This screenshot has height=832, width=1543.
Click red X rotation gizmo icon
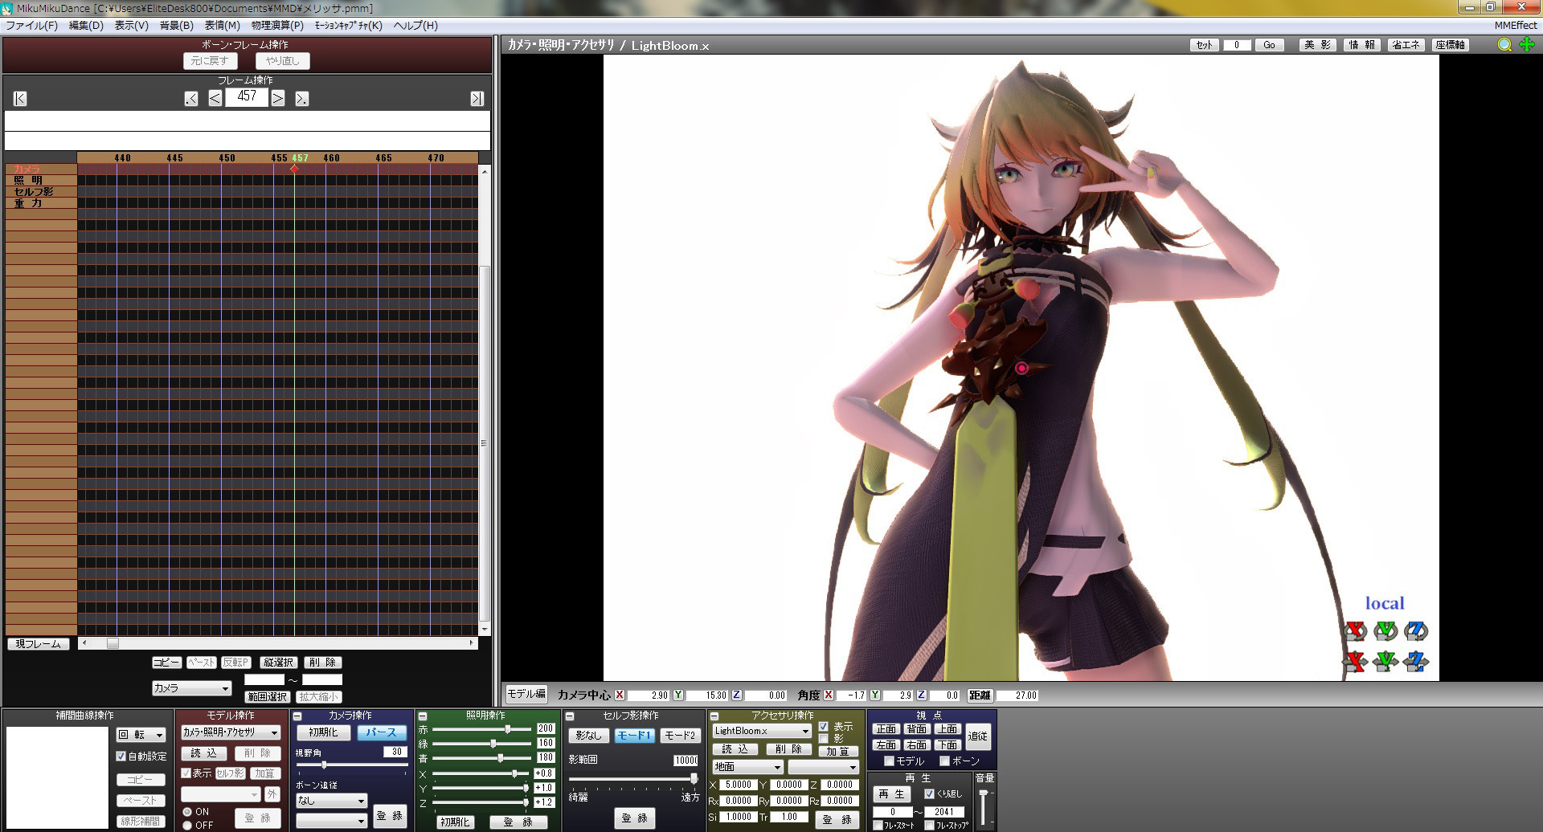click(1355, 631)
